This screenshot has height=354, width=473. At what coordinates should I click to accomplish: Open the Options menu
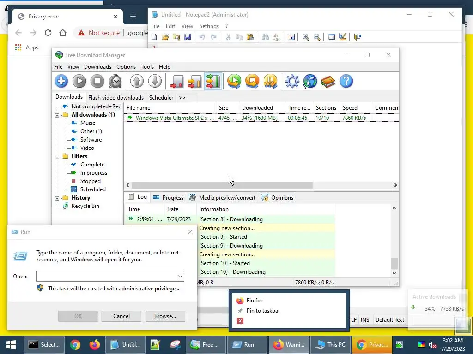point(126,67)
